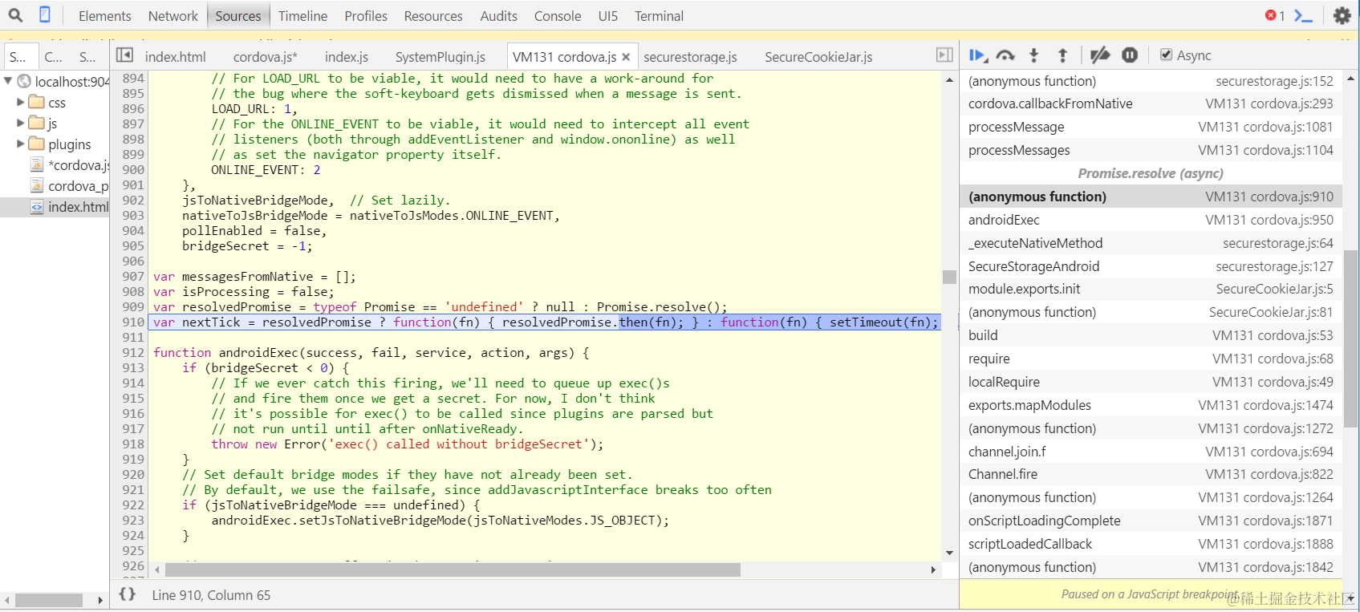The image size is (1360, 612).
Task: Step out of current function
Action: 1062,55
